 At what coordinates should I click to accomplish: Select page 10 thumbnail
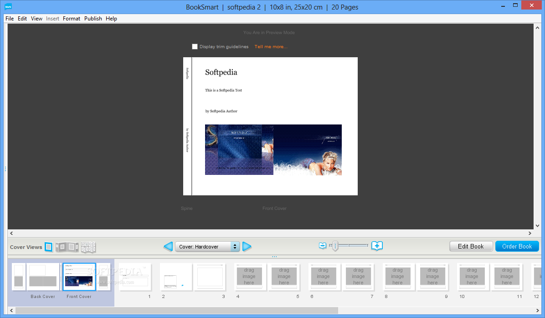click(x=472, y=277)
